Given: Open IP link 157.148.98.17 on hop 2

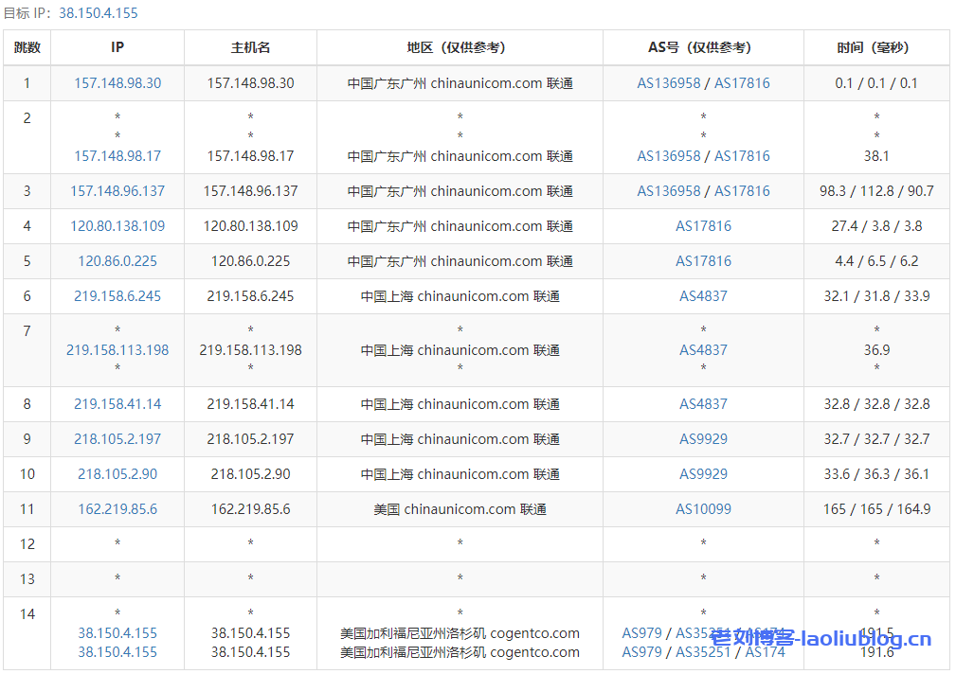Looking at the screenshot, I should tap(117, 156).
